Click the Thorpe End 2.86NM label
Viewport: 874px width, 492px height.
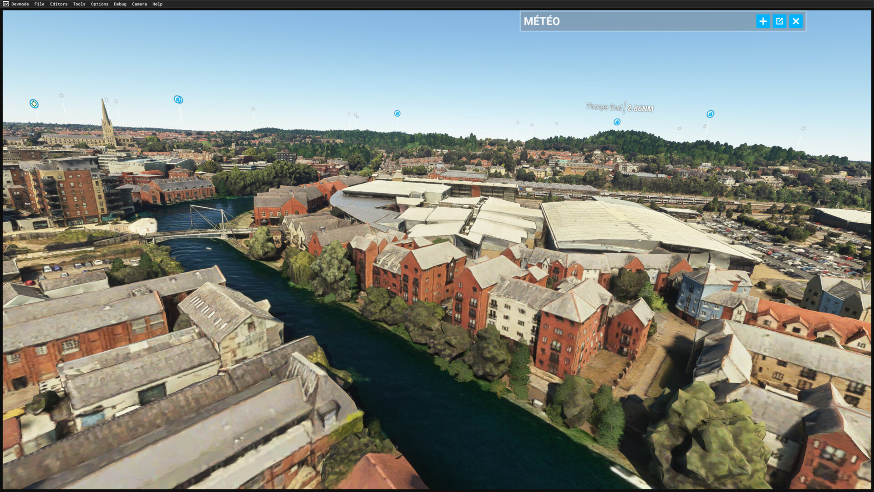coord(620,108)
